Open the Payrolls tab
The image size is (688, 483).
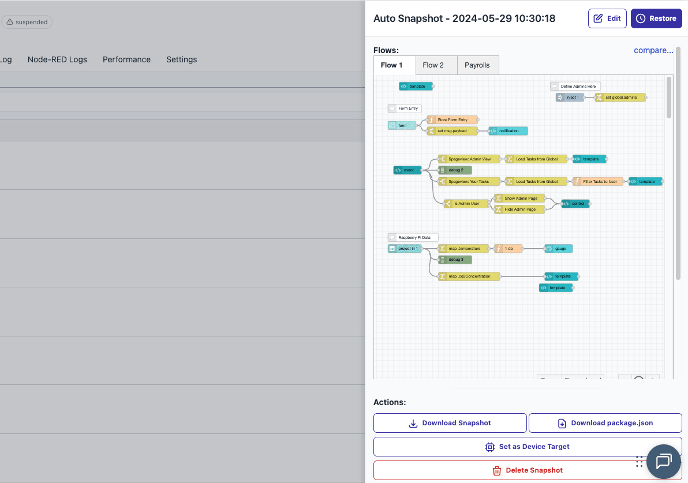click(x=477, y=65)
